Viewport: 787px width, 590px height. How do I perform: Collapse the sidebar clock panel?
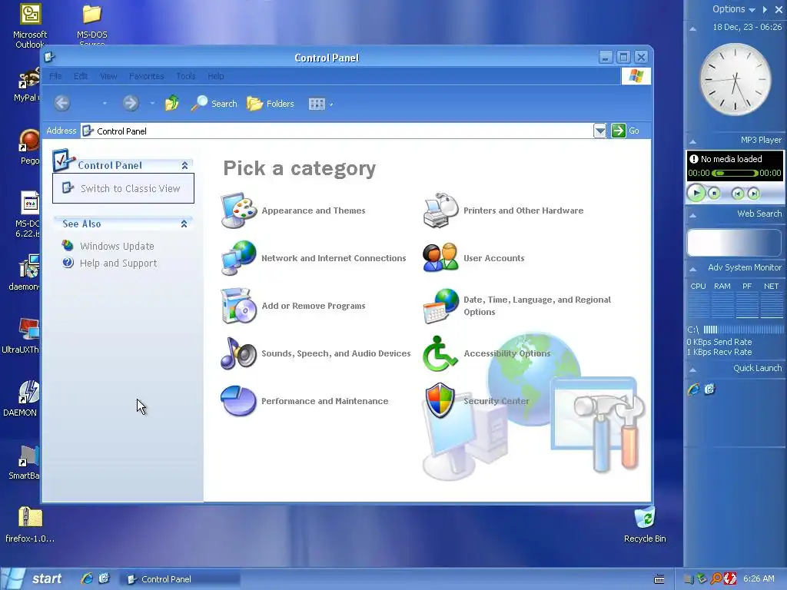pos(693,28)
